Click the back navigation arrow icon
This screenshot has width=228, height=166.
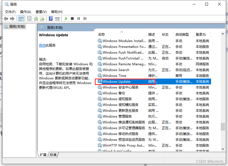6,19
